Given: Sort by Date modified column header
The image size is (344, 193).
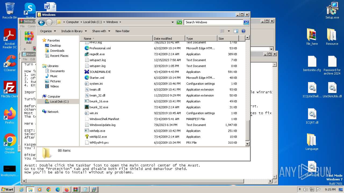Looking at the screenshot, I should [169, 39].
